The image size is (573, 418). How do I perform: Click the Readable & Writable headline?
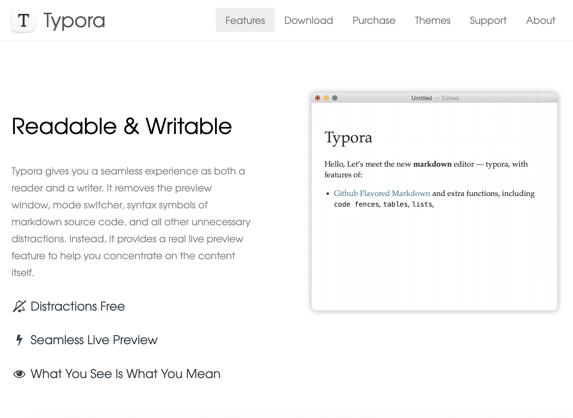(x=122, y=126)
